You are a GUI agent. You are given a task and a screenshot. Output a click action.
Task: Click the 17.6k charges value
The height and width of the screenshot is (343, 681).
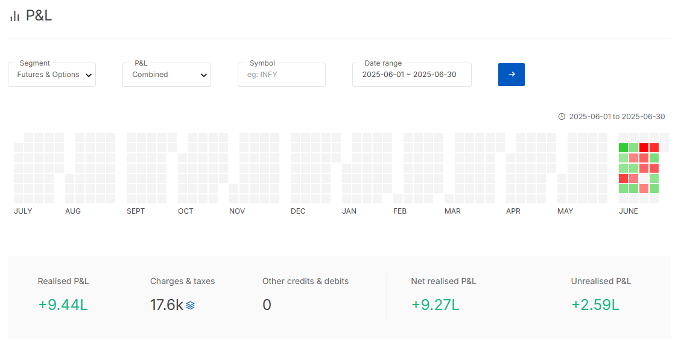pyautogui.click(x=166, y=305)
